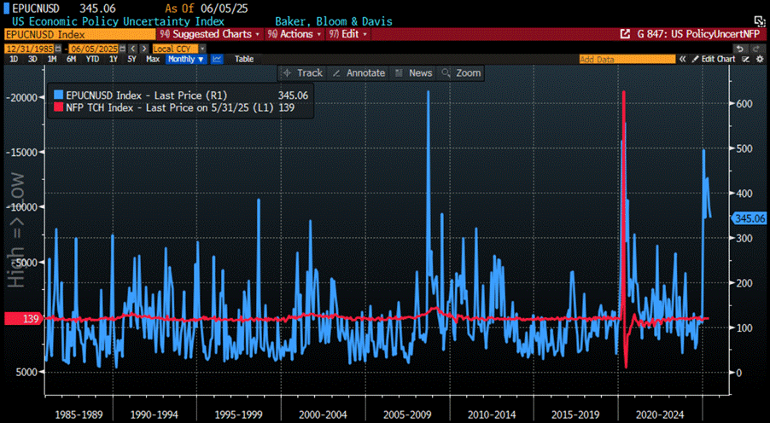
Task: Activate the Annotate tool
Action: point(359,73)
